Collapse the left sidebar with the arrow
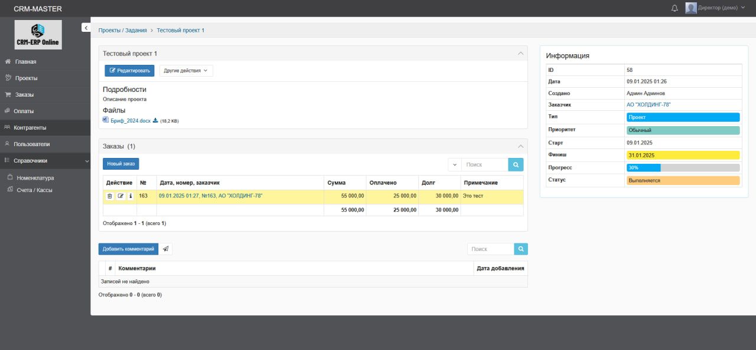This screenshot has height=350, width=756. 86,28
